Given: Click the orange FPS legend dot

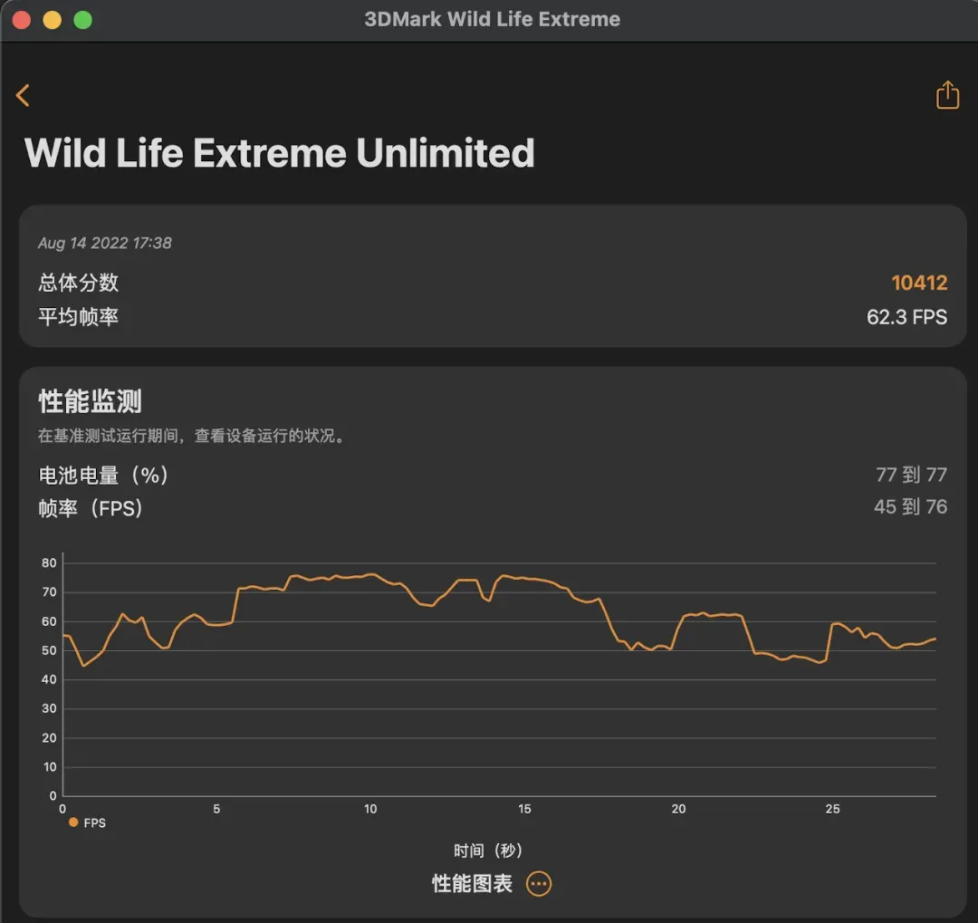Looking at the screenshot, I should coord(73,822).
